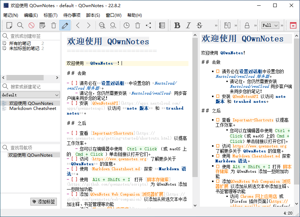The width and height of the screenshot is (300, 217).
Task: Expand the overflow chevron after the strikethrough icon
Action: [x=216, y=25]
